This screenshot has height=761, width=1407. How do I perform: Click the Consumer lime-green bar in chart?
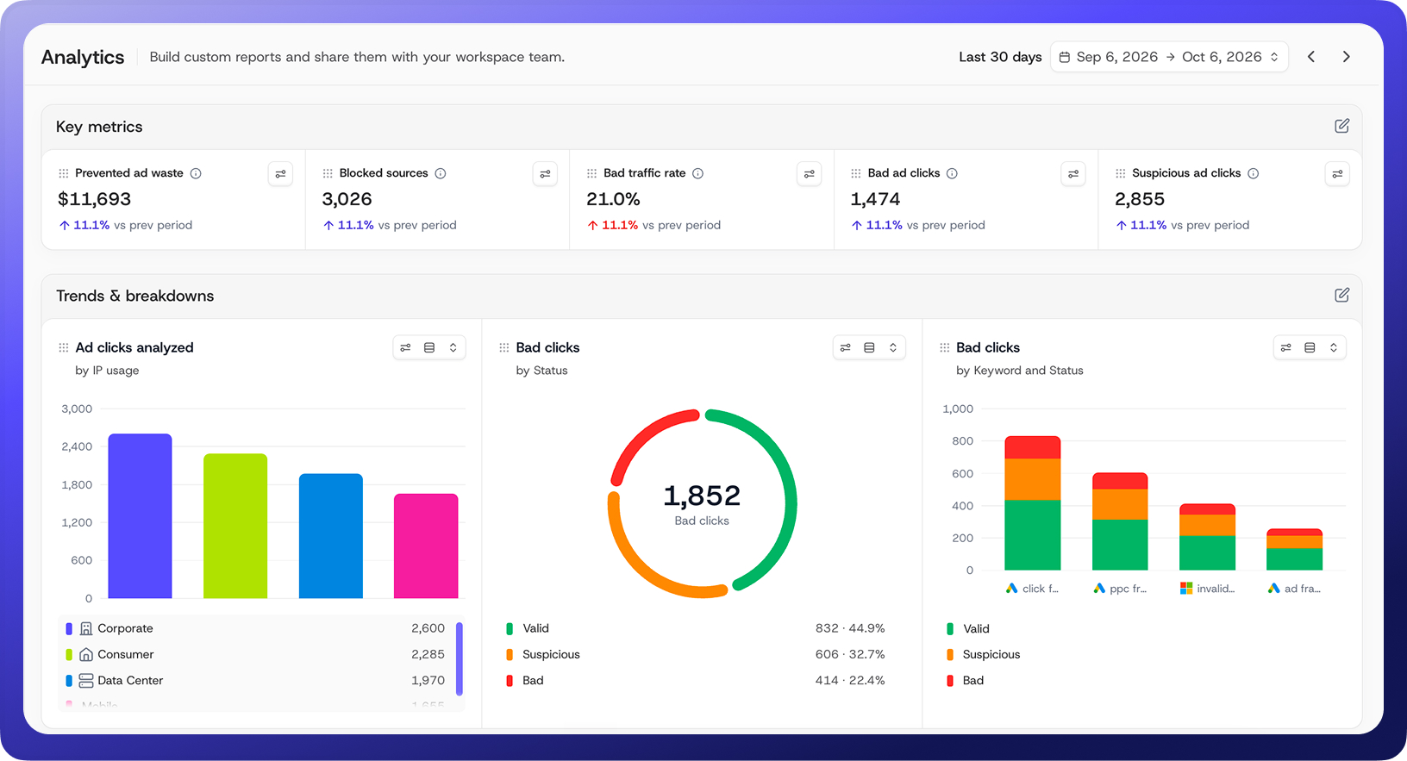pos(235,526)
